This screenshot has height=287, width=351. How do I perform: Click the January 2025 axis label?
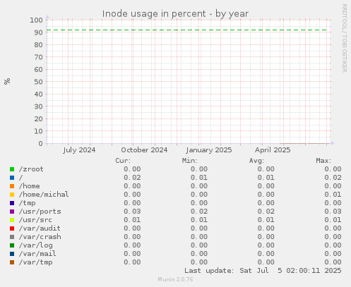click(208, 150)
